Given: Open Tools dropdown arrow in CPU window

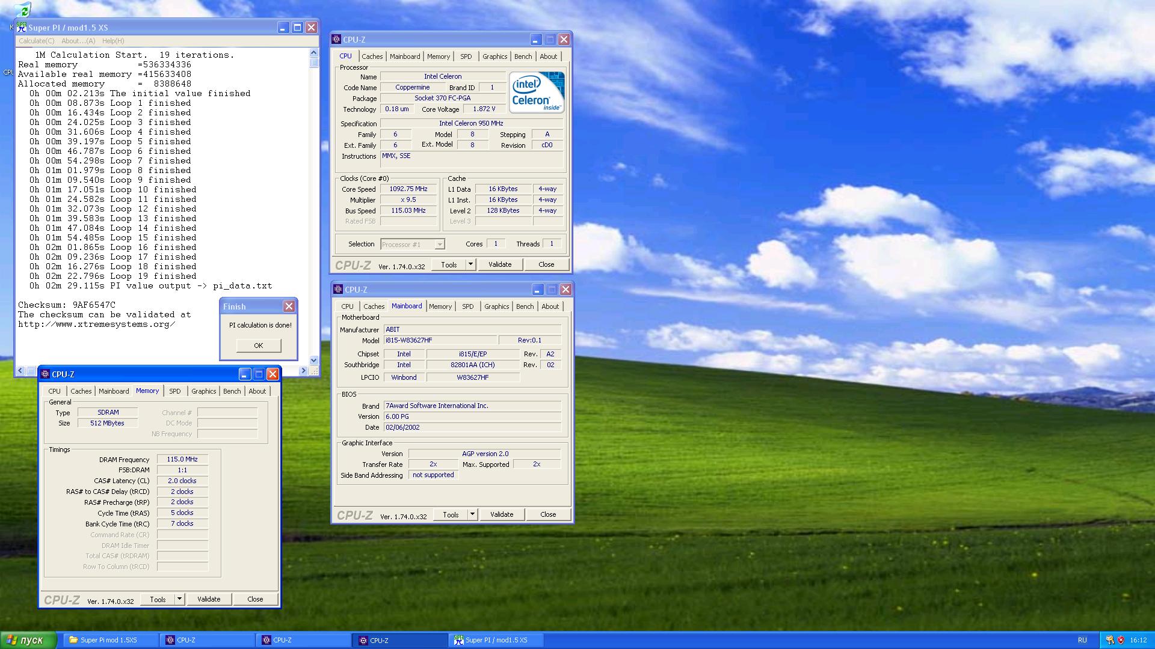Looking at the screenshot, I should [471, 265].
